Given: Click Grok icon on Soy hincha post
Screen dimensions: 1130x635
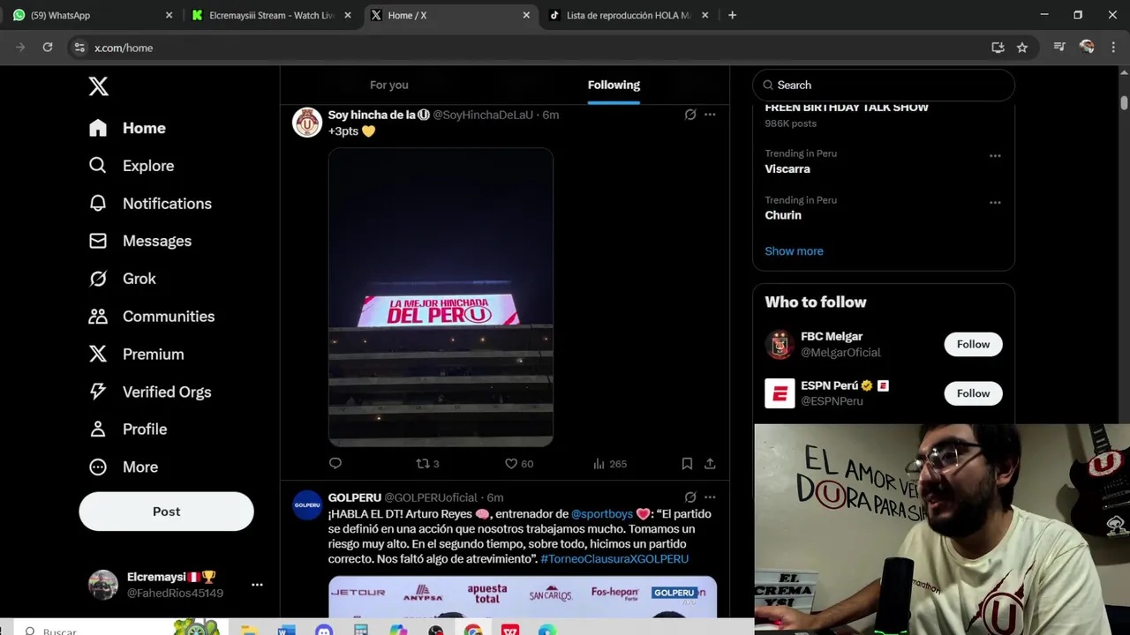Looking at the screenshot, I should coord(690,115).
